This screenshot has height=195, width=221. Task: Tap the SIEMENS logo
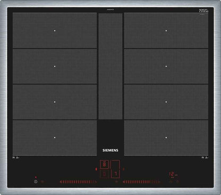pos(110,150)
